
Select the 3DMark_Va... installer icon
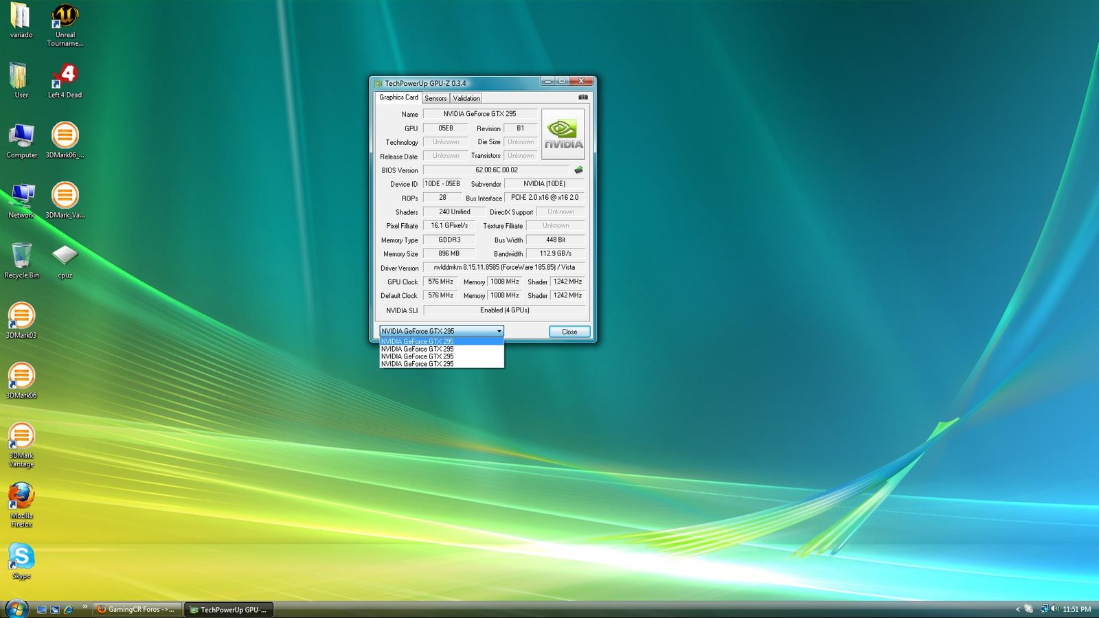[65, 201]
